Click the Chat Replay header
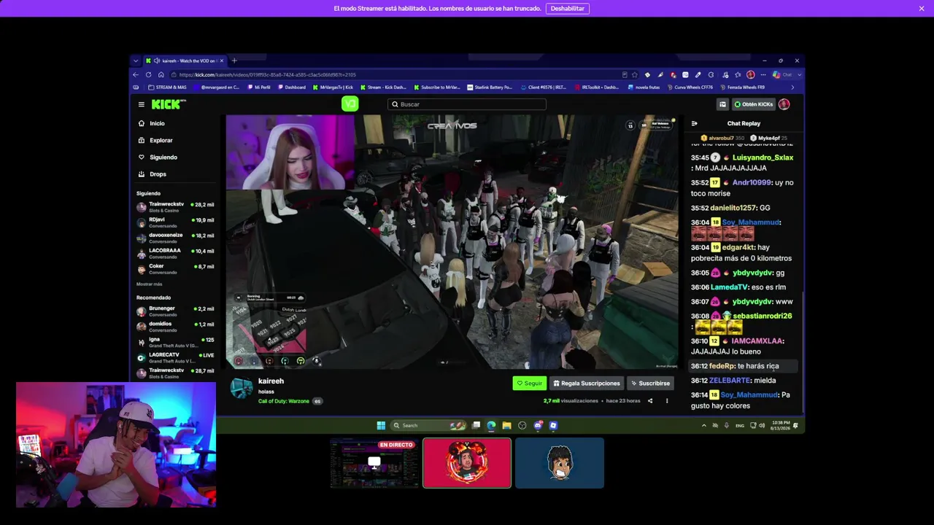This screenshot has width=934, height=525. (744, 123)
